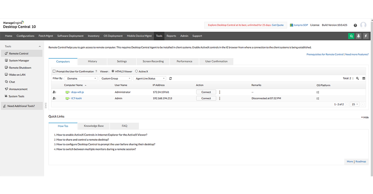The height and width of the screenshot is (194, 373).
Task: Click the Wake on LAN sidebar icon
Action: [x=7, y=74]
